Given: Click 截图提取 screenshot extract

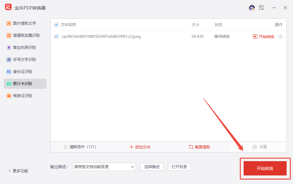Looking at the screenshot, I should (x=199, y=147).
